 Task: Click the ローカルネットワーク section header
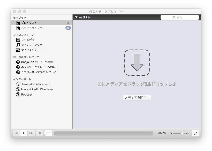point(26,57)
